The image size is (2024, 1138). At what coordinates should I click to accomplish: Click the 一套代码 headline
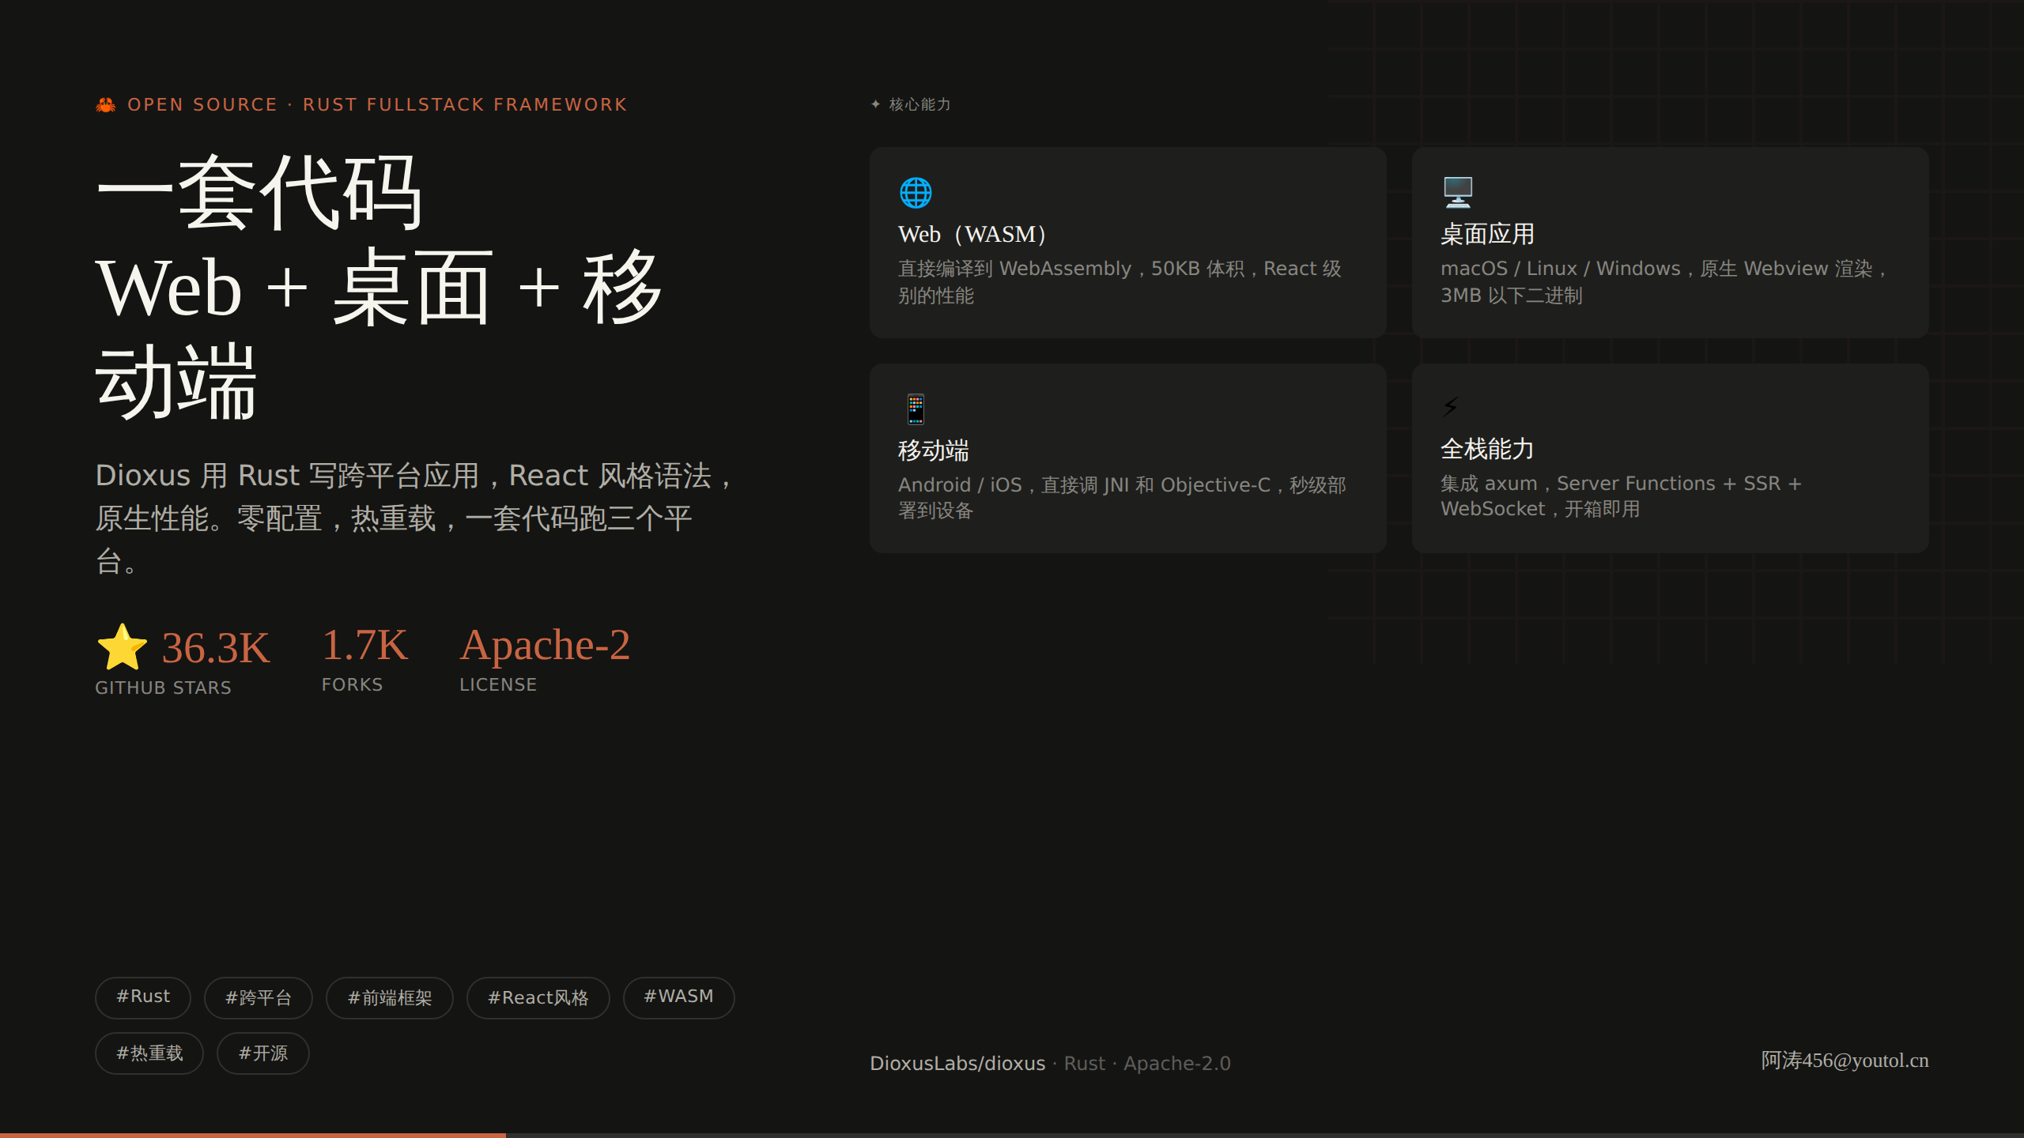tap(259, 194)
